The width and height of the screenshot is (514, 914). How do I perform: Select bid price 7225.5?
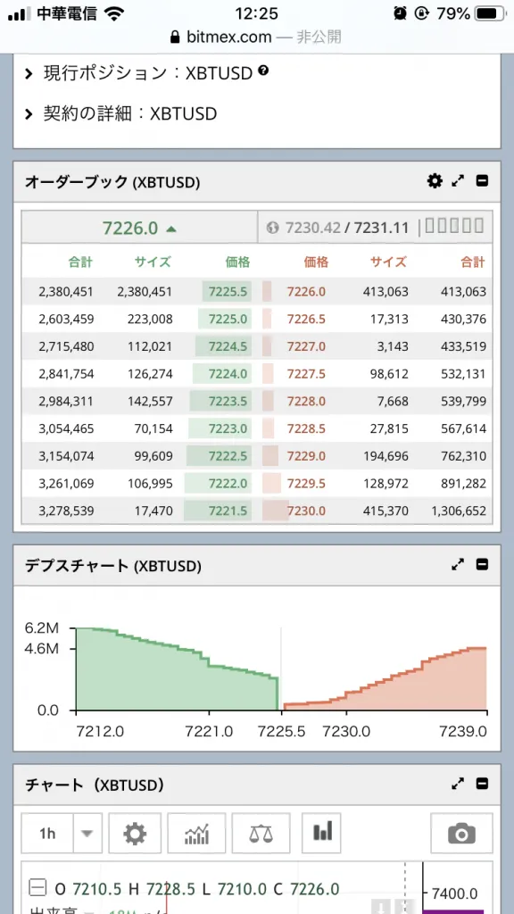point(228,292)
